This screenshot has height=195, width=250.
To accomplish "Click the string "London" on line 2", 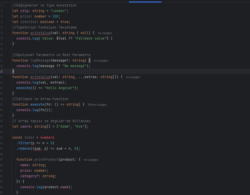I will click(59, 11).
